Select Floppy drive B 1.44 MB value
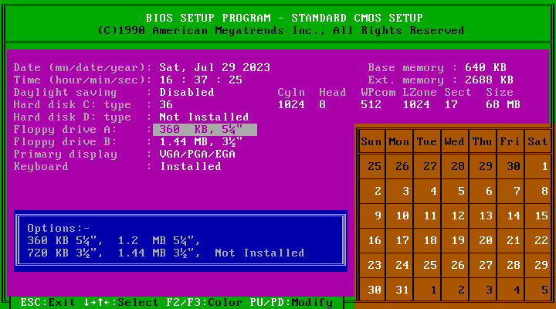The height and width of the screenshot is (309, 556). pos(201,142)
